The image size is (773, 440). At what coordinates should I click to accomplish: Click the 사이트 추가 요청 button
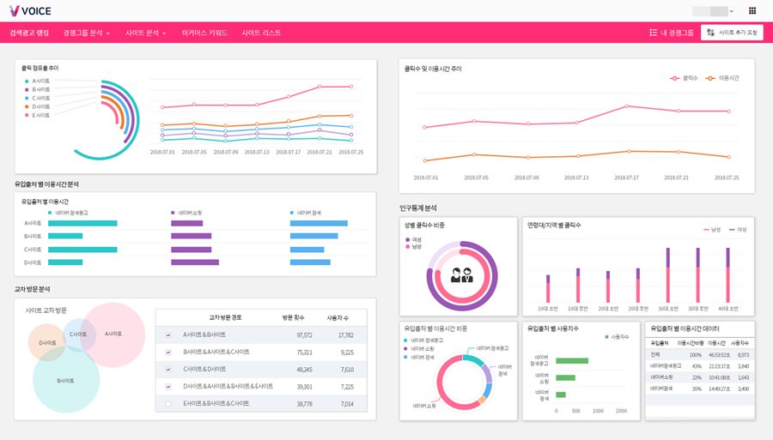click(732, 33)
